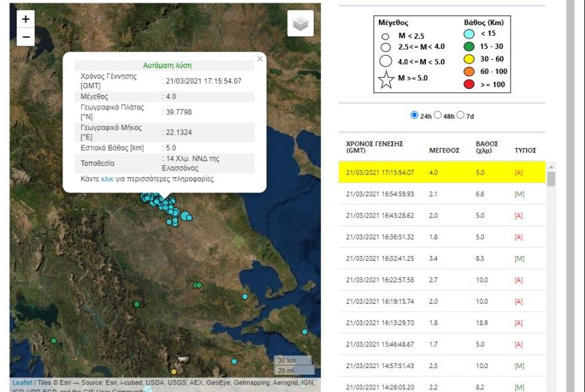
Task: Click the ΜΕΓΕΘΟΣ column header
Action: (443, 152)
